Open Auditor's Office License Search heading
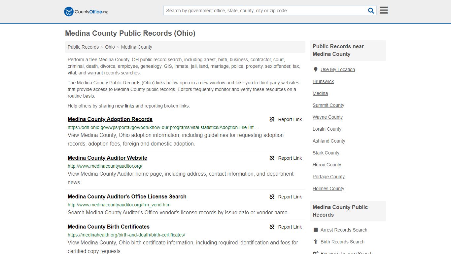 [x=127, y=196]
